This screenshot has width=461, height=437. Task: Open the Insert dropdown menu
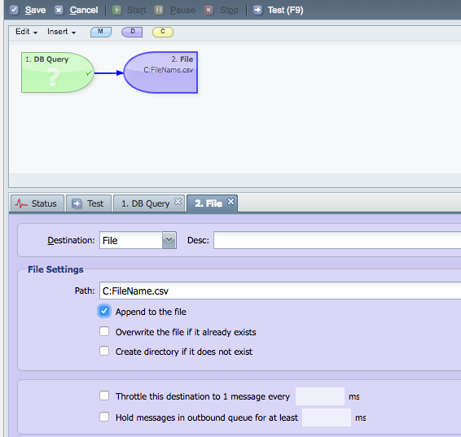coord(61,32)
